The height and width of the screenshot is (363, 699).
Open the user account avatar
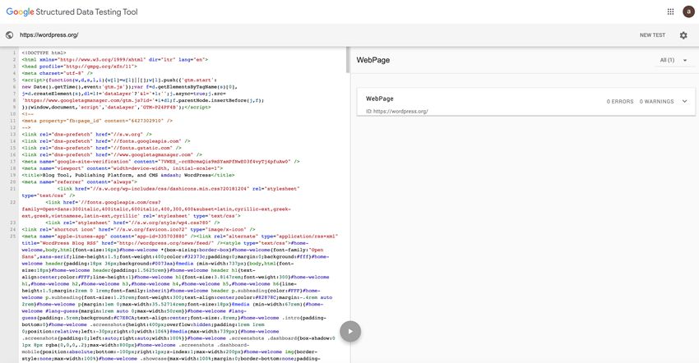(x=688, y=11)
